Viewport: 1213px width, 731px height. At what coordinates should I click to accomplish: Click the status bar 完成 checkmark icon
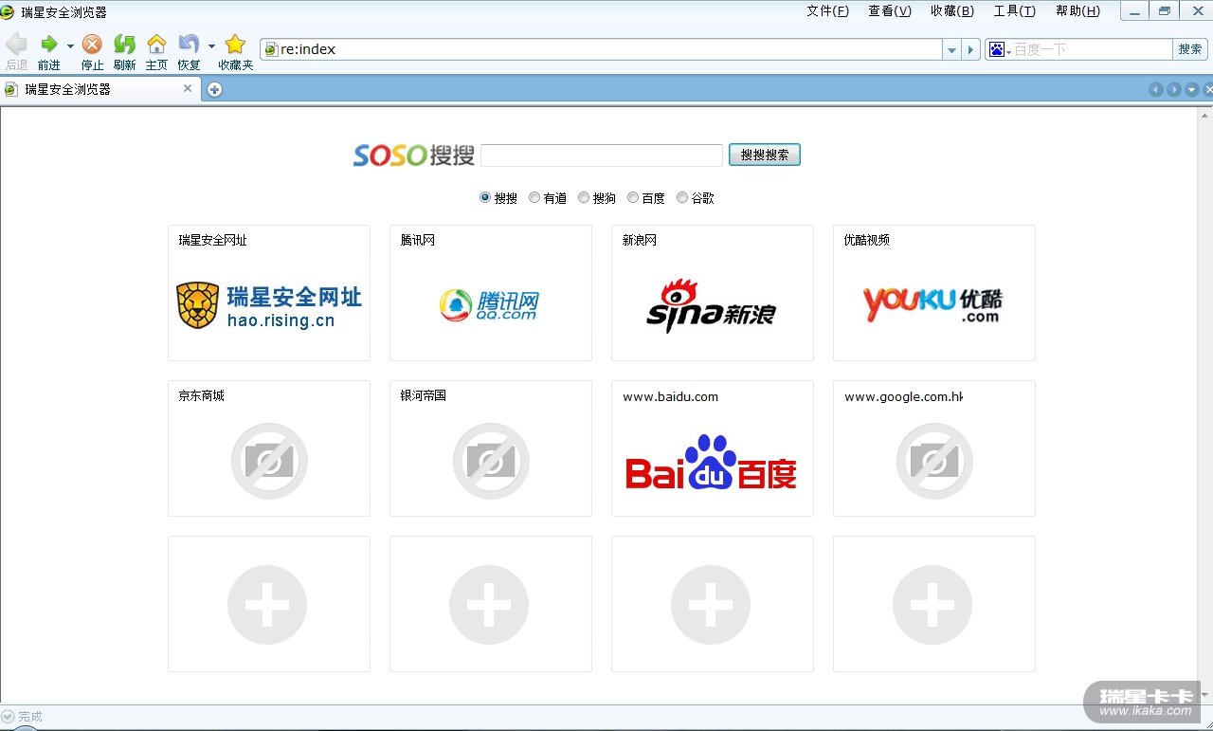pos(9,716)
